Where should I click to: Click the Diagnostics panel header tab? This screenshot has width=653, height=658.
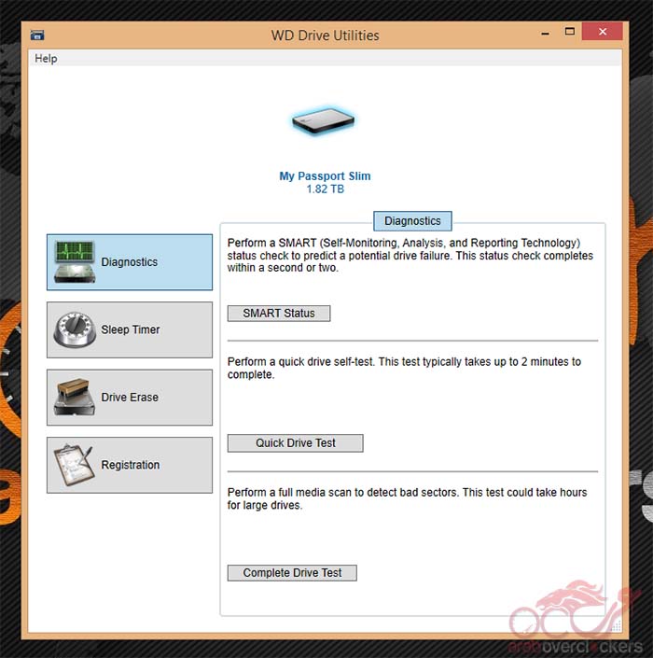pos(412,221)
